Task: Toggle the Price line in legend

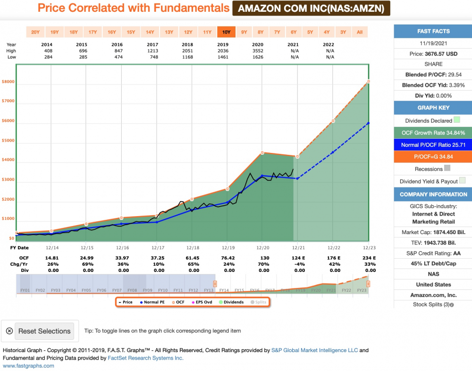Action: click(x=126, y=302)
